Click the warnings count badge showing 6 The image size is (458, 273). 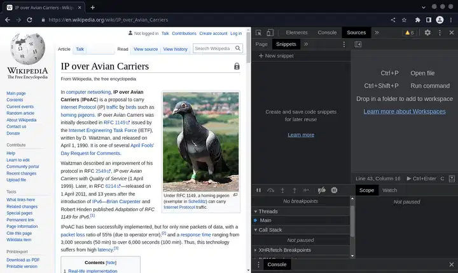[x=409, y=32]
